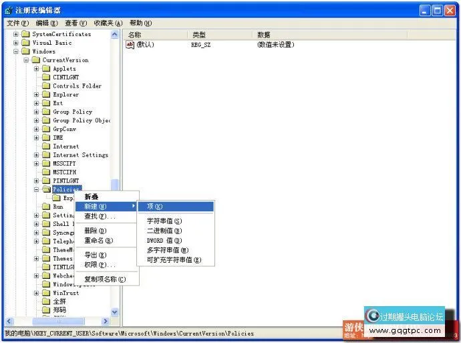
Task: Click the WinTrust folder icon
Action: click(x=46, y=293)
